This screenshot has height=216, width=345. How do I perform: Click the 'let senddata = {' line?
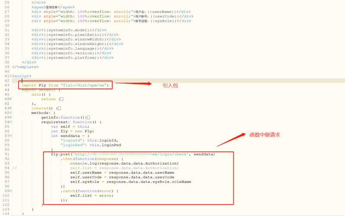(70, 136)
